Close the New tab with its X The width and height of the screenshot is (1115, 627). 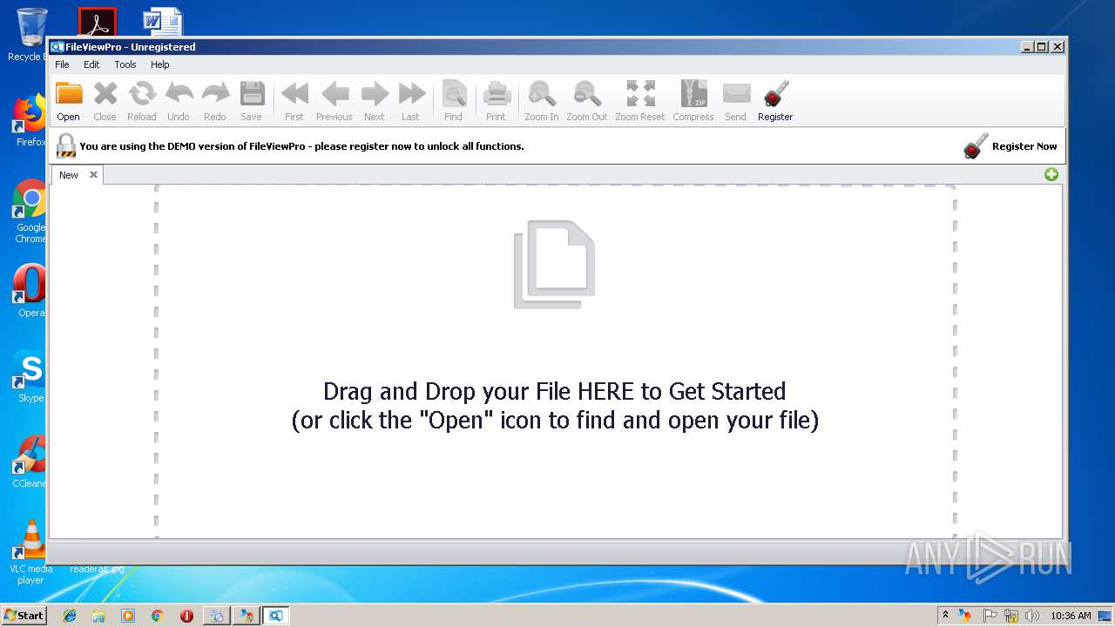[93, 174]
